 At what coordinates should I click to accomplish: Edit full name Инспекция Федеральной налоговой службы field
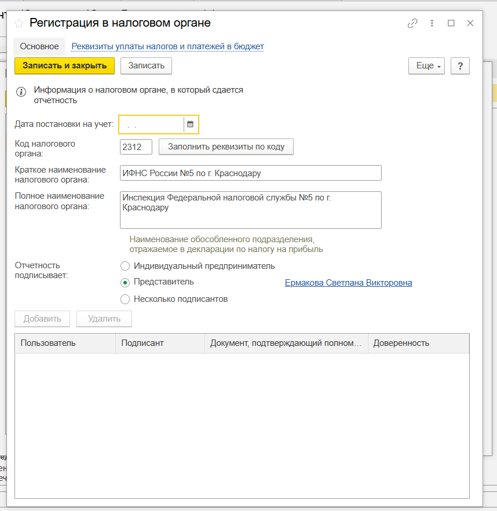click(x=251, y=210)
